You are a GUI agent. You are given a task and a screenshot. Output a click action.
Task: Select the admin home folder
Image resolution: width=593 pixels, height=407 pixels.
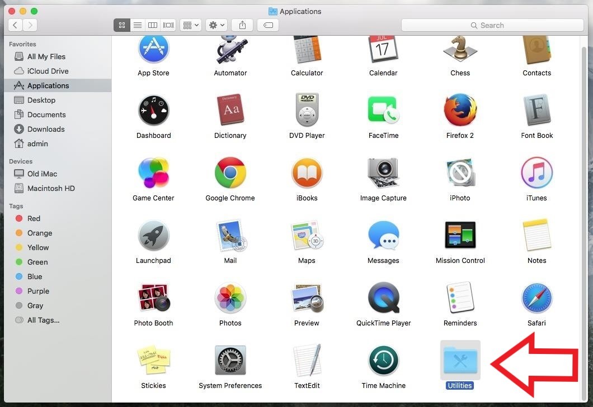click(x=58, y=144)
